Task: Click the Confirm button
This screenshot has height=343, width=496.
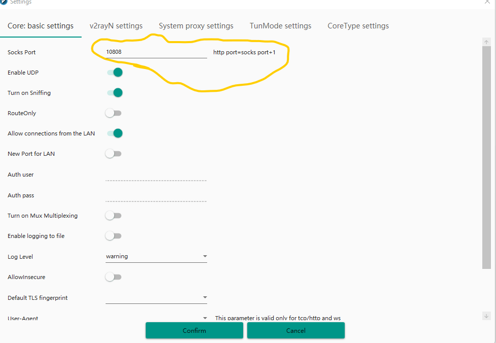Action: click(194, 330)
